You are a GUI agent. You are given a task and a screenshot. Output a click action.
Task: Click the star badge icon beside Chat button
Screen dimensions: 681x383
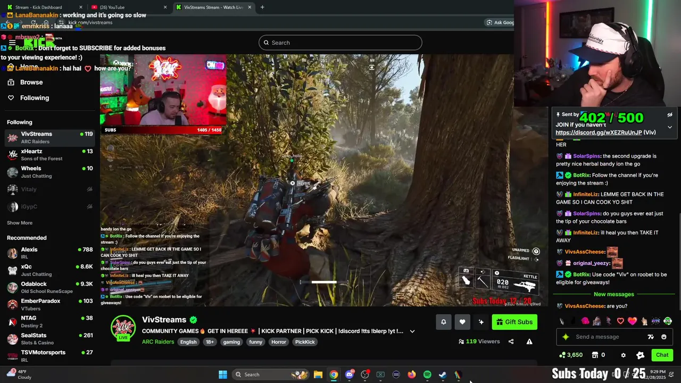pyautogui.click(x=640, y=355)
